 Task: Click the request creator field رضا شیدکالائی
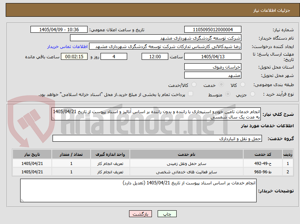click(165, 46)
